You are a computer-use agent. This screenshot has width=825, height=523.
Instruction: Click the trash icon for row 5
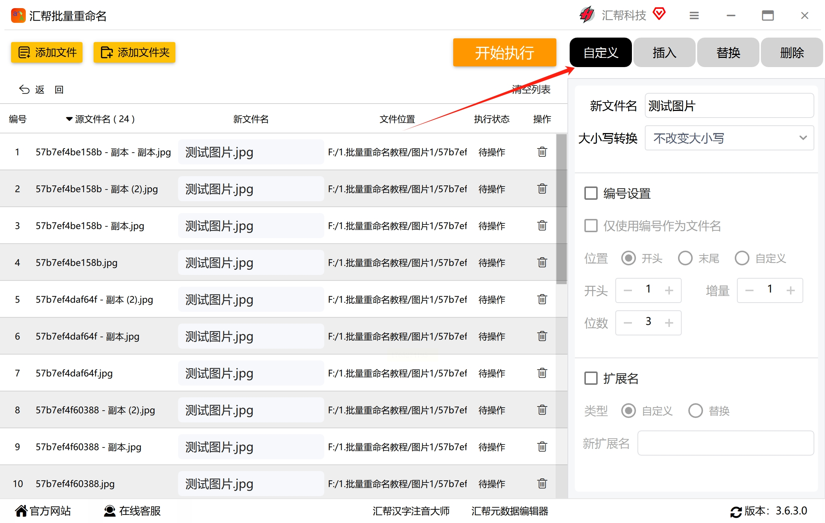click(542, 299)
